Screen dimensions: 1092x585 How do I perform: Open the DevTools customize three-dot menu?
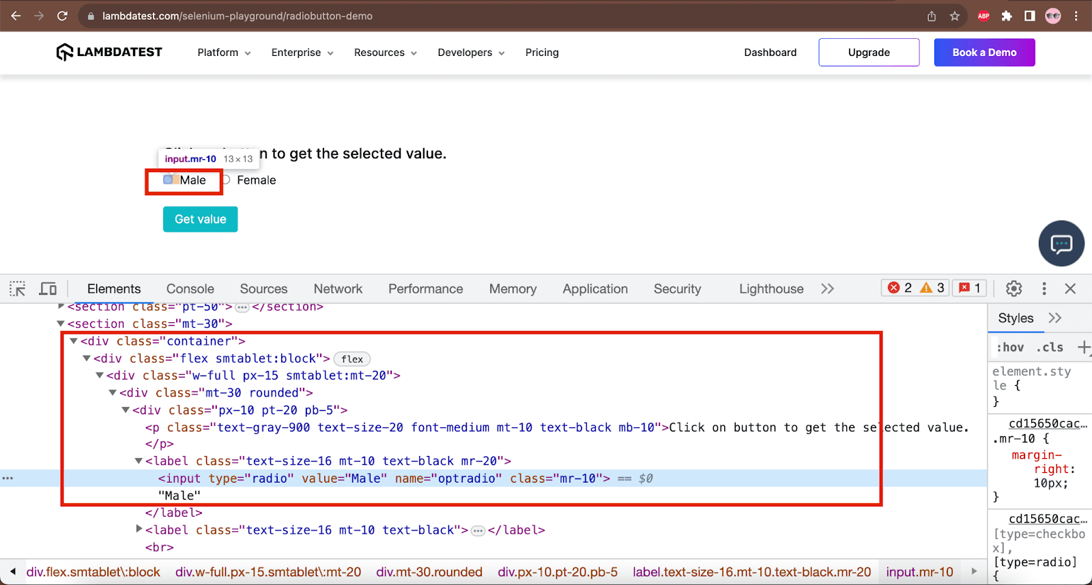pyautogui.click(x=1044, y=289)
